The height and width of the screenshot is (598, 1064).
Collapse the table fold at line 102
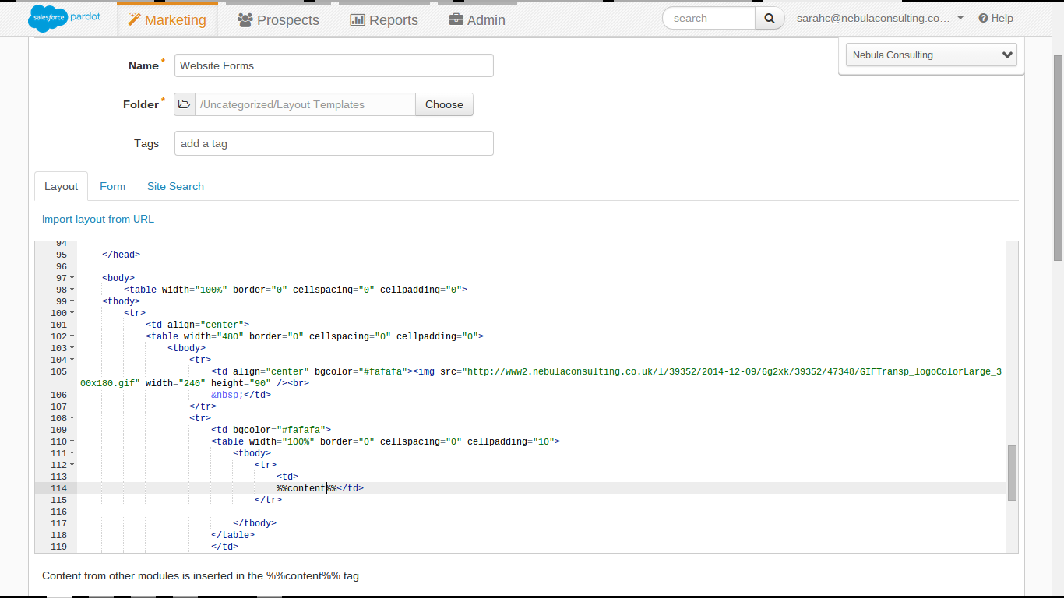[x=71, y=336]
